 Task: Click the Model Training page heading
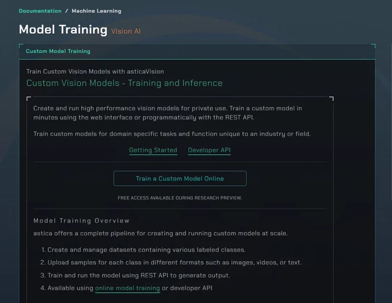(63, 29)
